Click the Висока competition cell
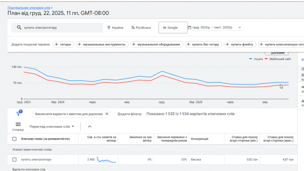Image resolution: width=304 pixels, height=171 pixels. (196, 160)
